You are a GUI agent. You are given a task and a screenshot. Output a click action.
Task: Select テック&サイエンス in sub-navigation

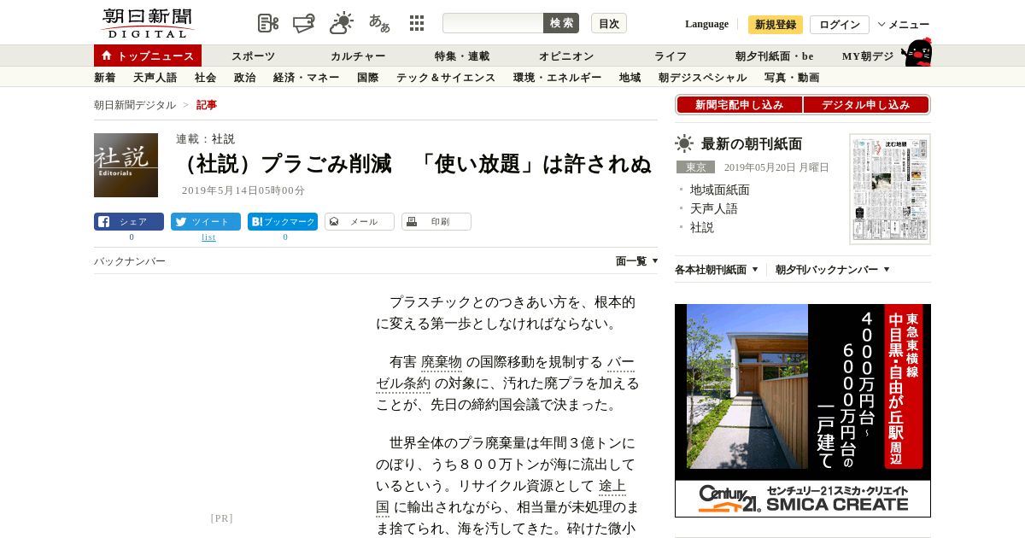click(446, 78)
